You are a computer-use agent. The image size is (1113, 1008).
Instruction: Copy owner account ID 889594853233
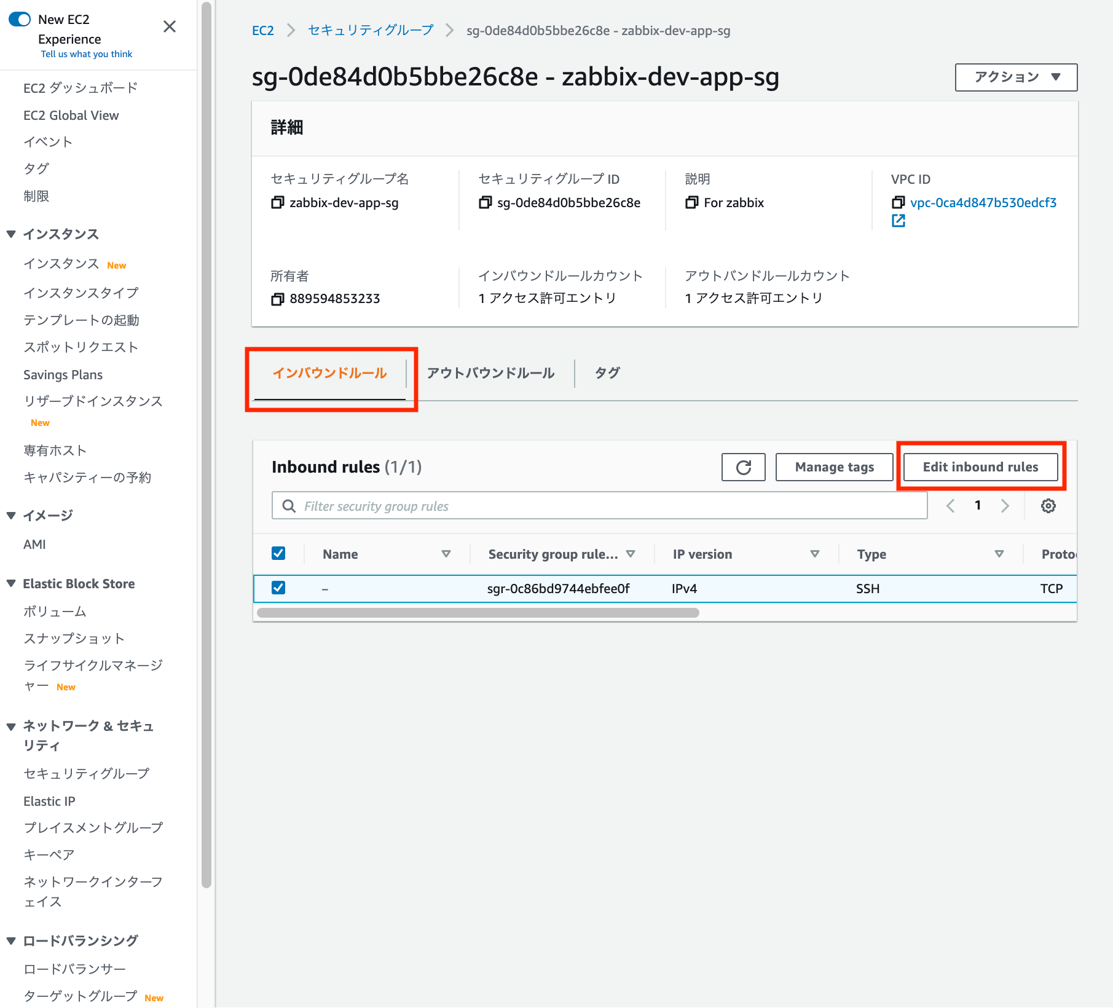coord(278,299)
